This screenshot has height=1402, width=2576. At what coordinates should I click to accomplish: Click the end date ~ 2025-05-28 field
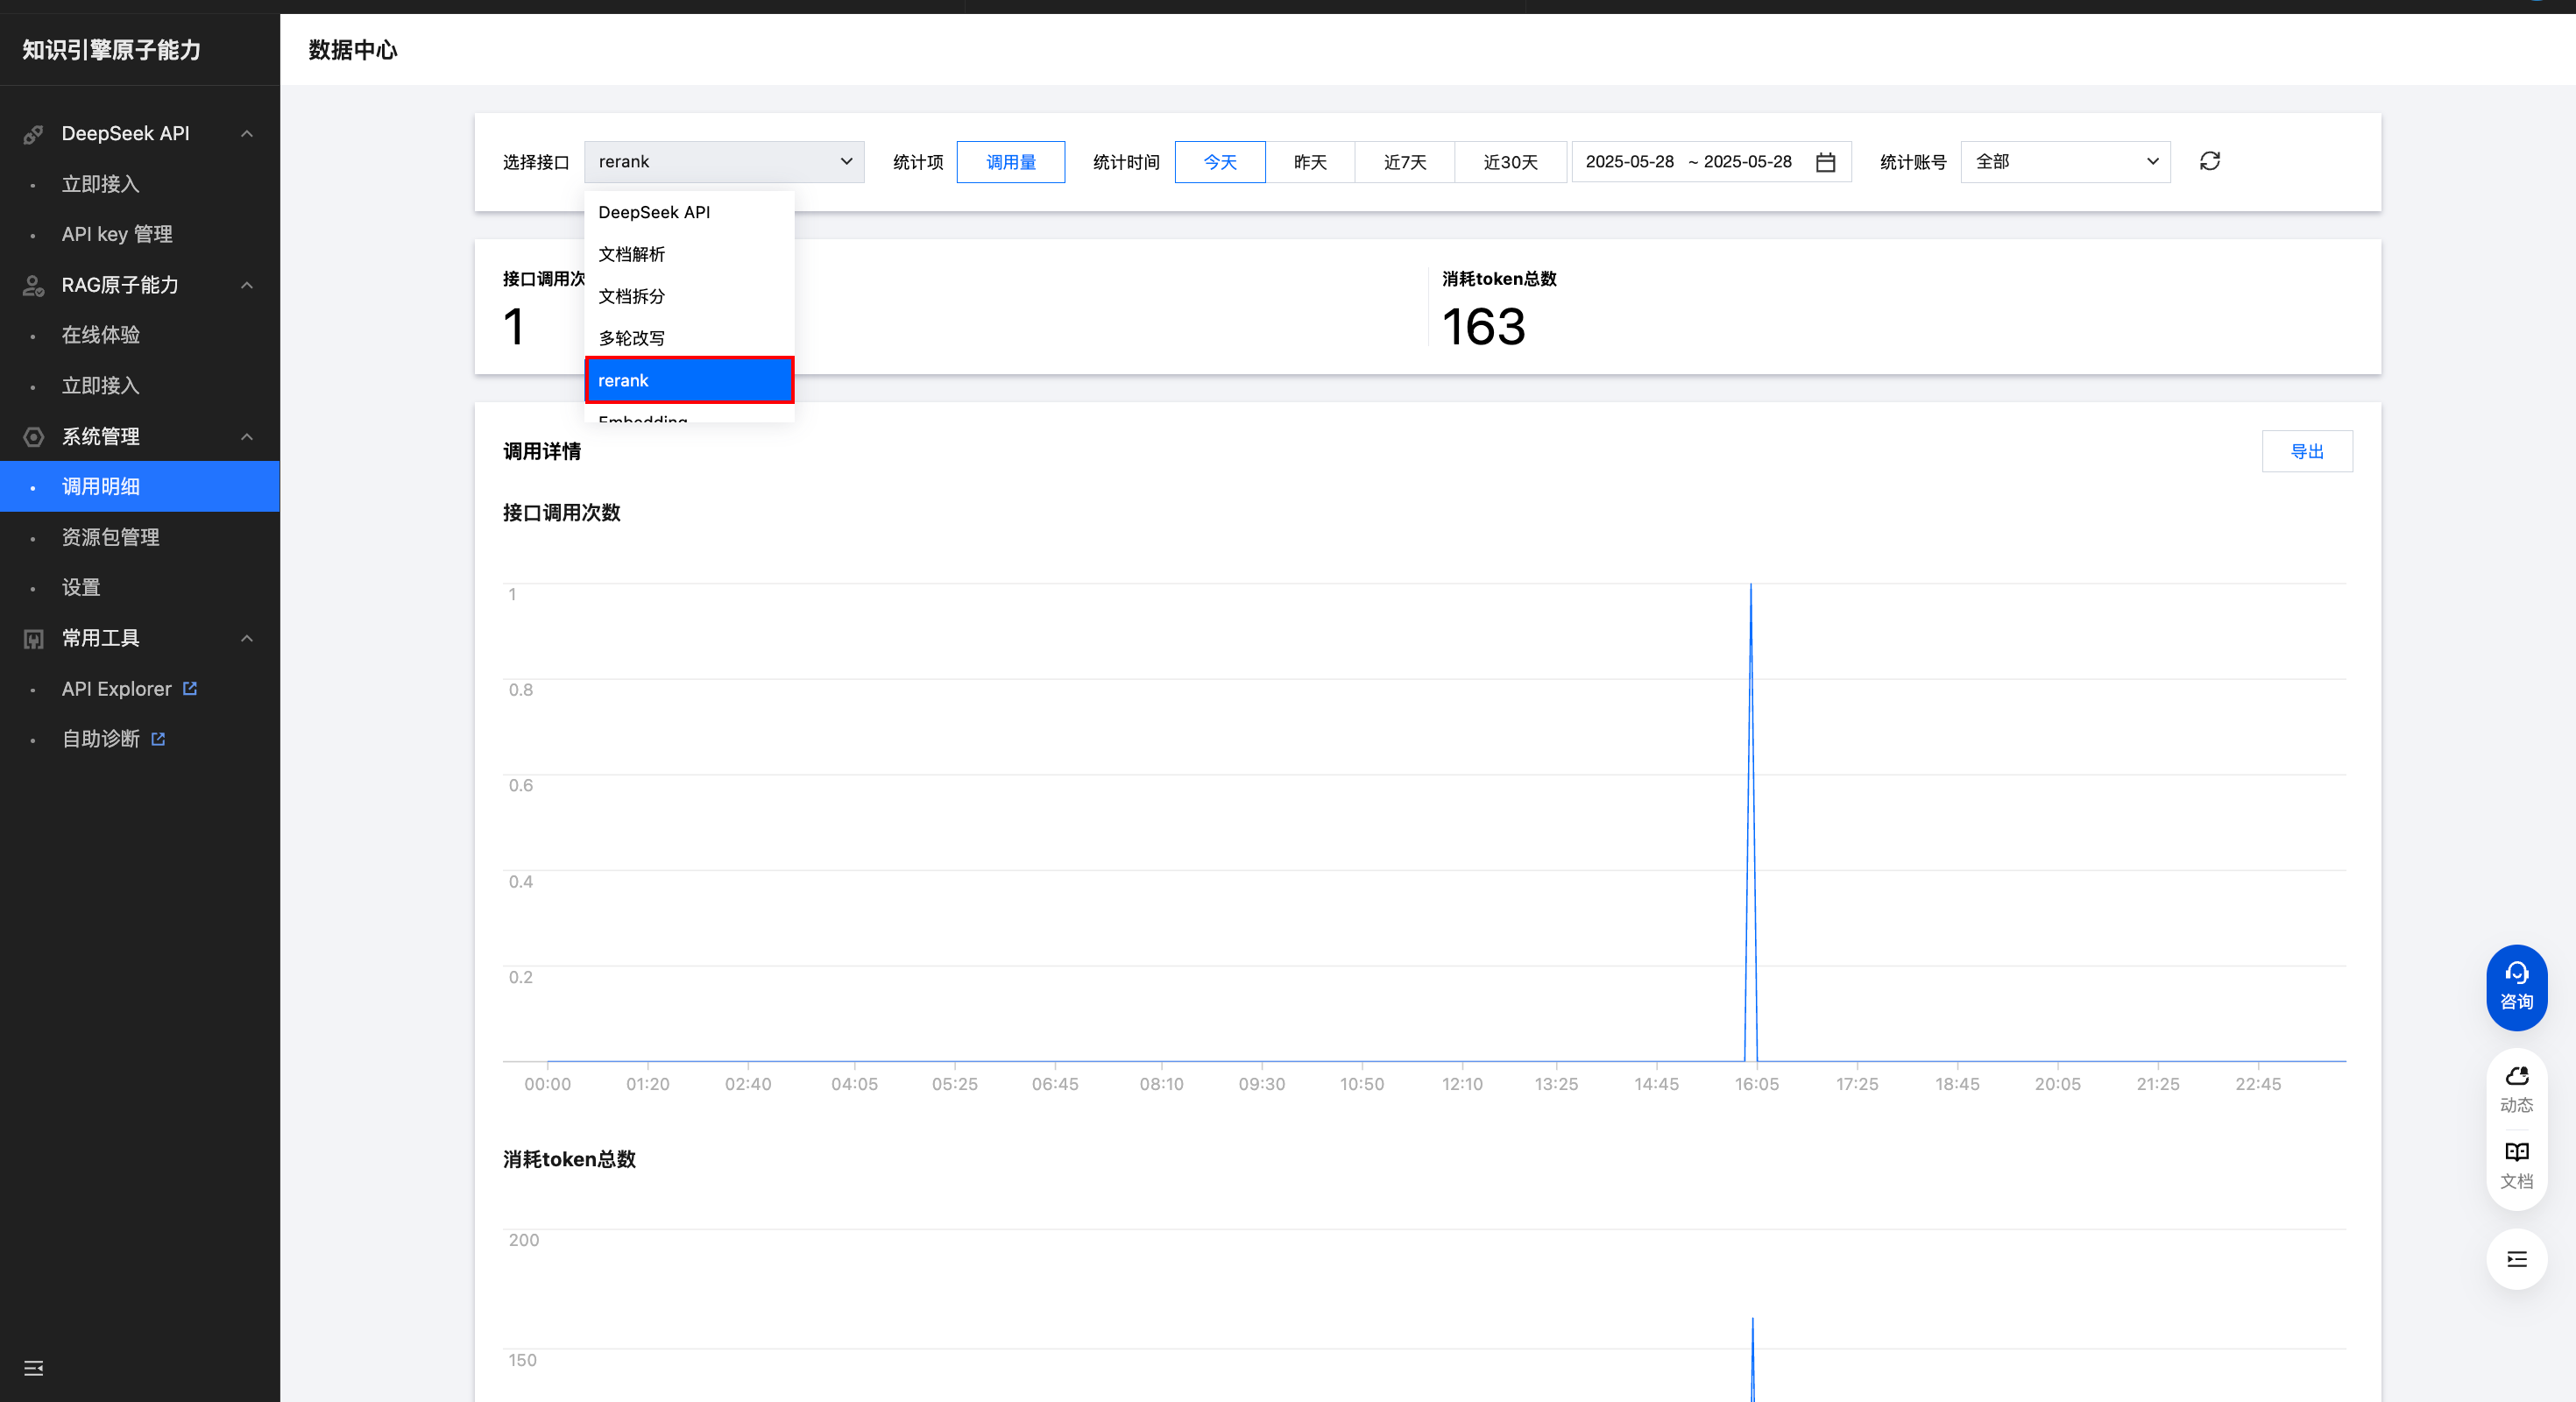tap(1740, 162)
